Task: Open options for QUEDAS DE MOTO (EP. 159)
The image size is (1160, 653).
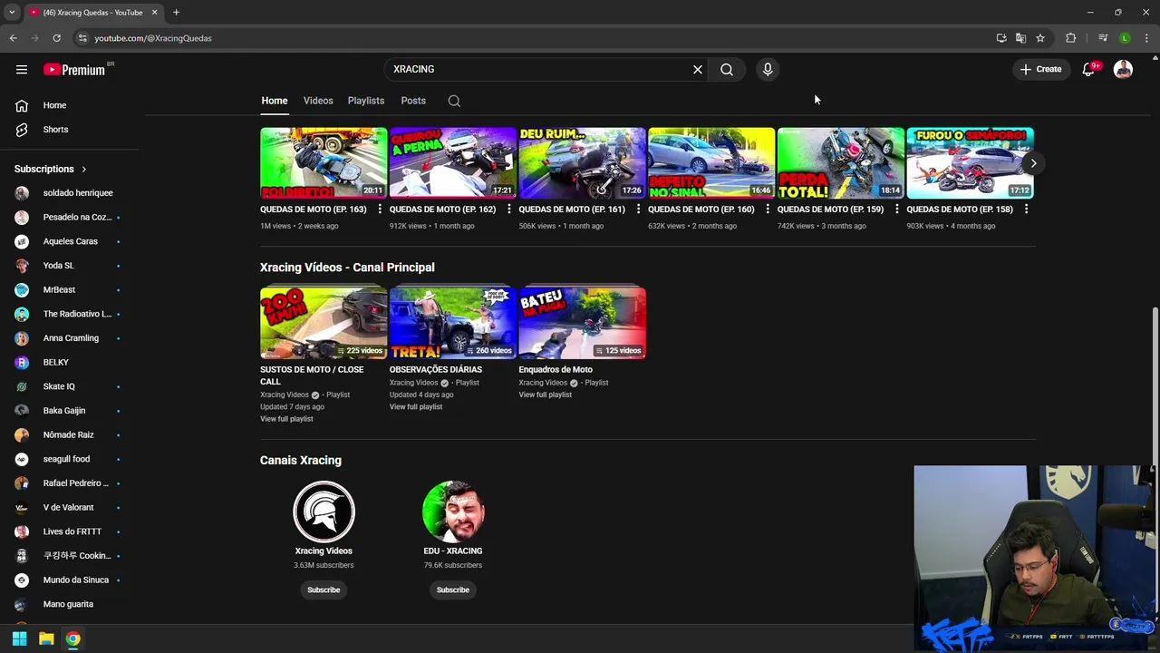Action: coord(896,210)
